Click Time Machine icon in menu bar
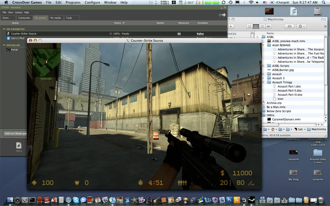 pos(230,2)
